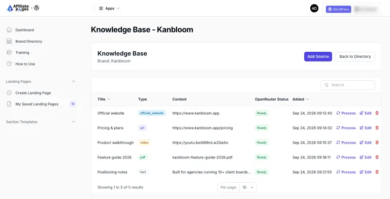Image resolution: width=390 pixels, height=199 pixels.
Task: Click the official_website type tag
Action: pyautogui.click(x=152, y=113)
